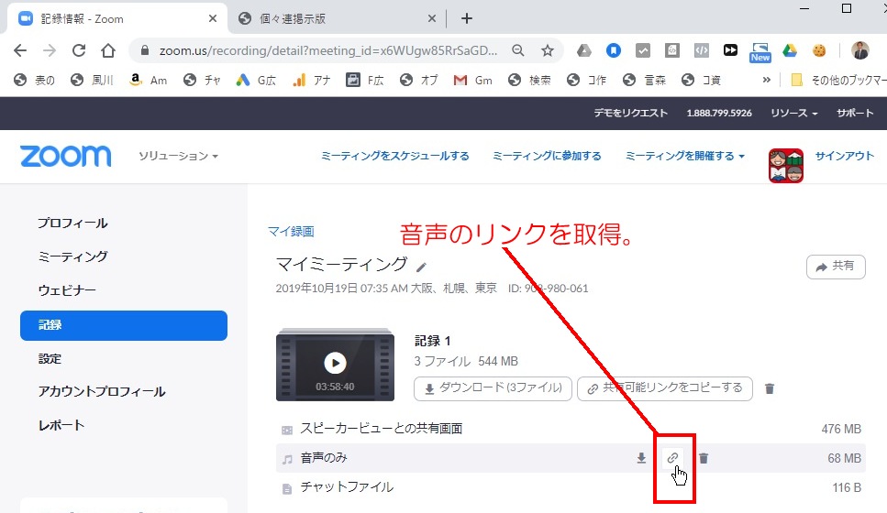Reload the Zoom recording page
Screen dimensions: 887x513
tap(79, 51)
